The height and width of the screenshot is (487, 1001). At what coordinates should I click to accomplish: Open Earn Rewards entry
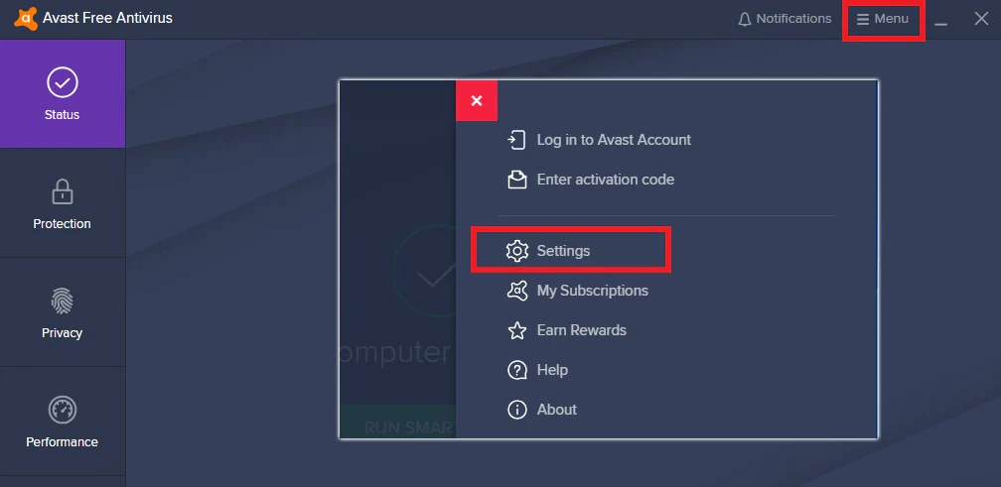(x=582, y=330)
